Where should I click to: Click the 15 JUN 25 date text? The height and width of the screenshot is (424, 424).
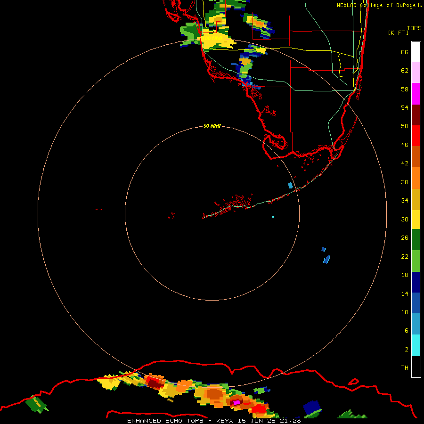click(257, 421)
